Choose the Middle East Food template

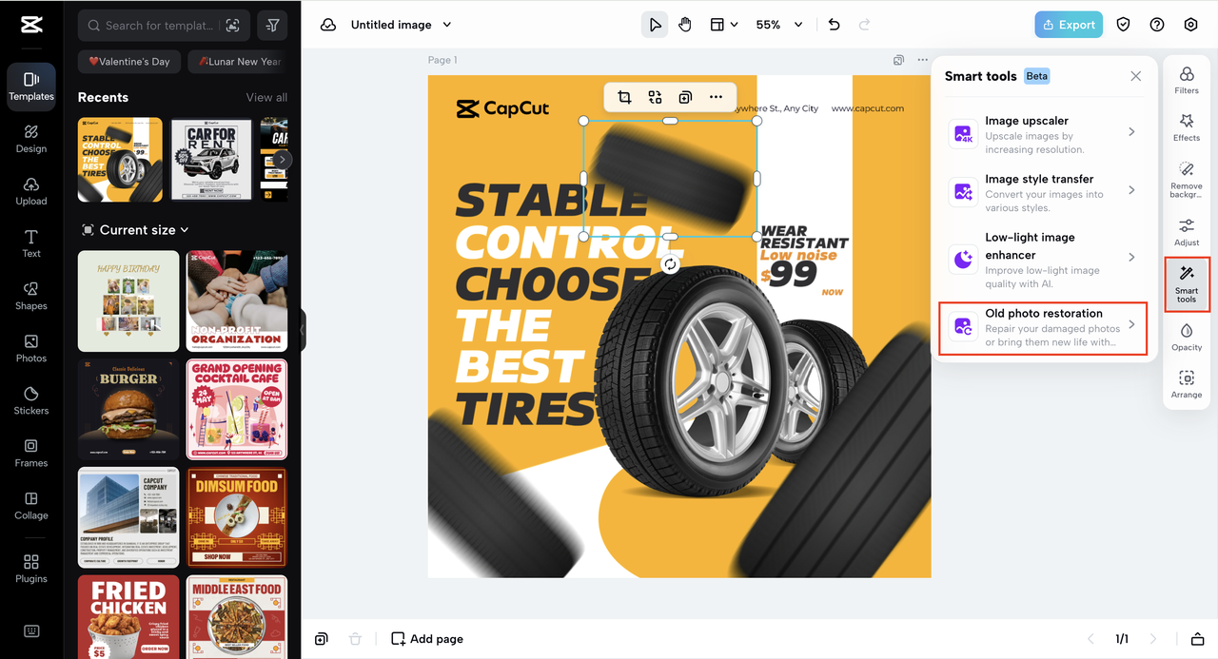click(x=237, y=617)
